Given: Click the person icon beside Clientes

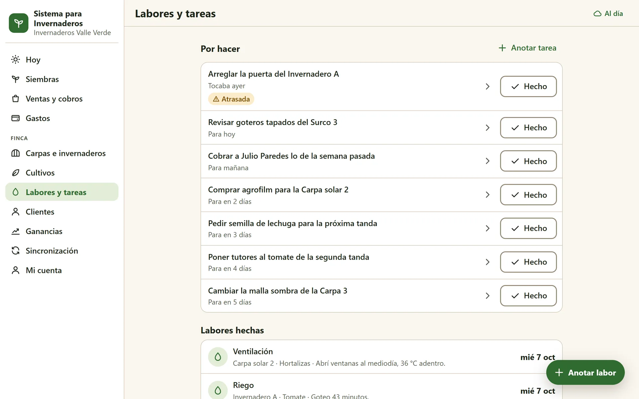Looking at the screenshot, I should pyautogui.click(x=15, y=212).
